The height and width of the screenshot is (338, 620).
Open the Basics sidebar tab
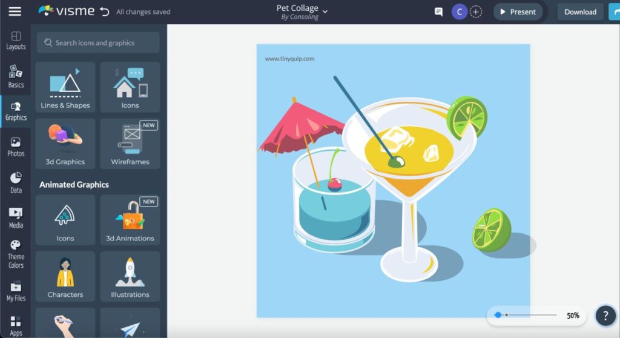16,76
